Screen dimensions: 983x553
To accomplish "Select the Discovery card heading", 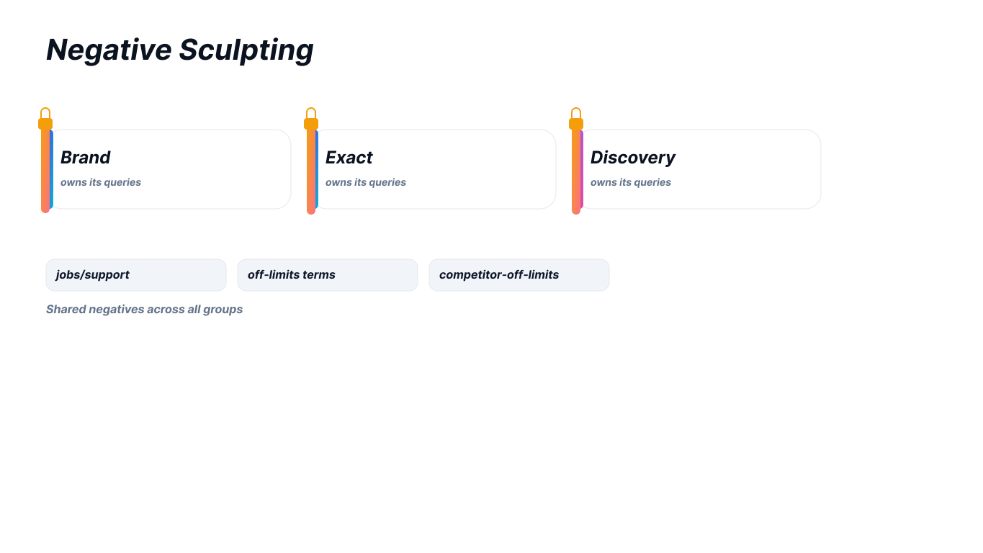I will [x=633, y=158].
